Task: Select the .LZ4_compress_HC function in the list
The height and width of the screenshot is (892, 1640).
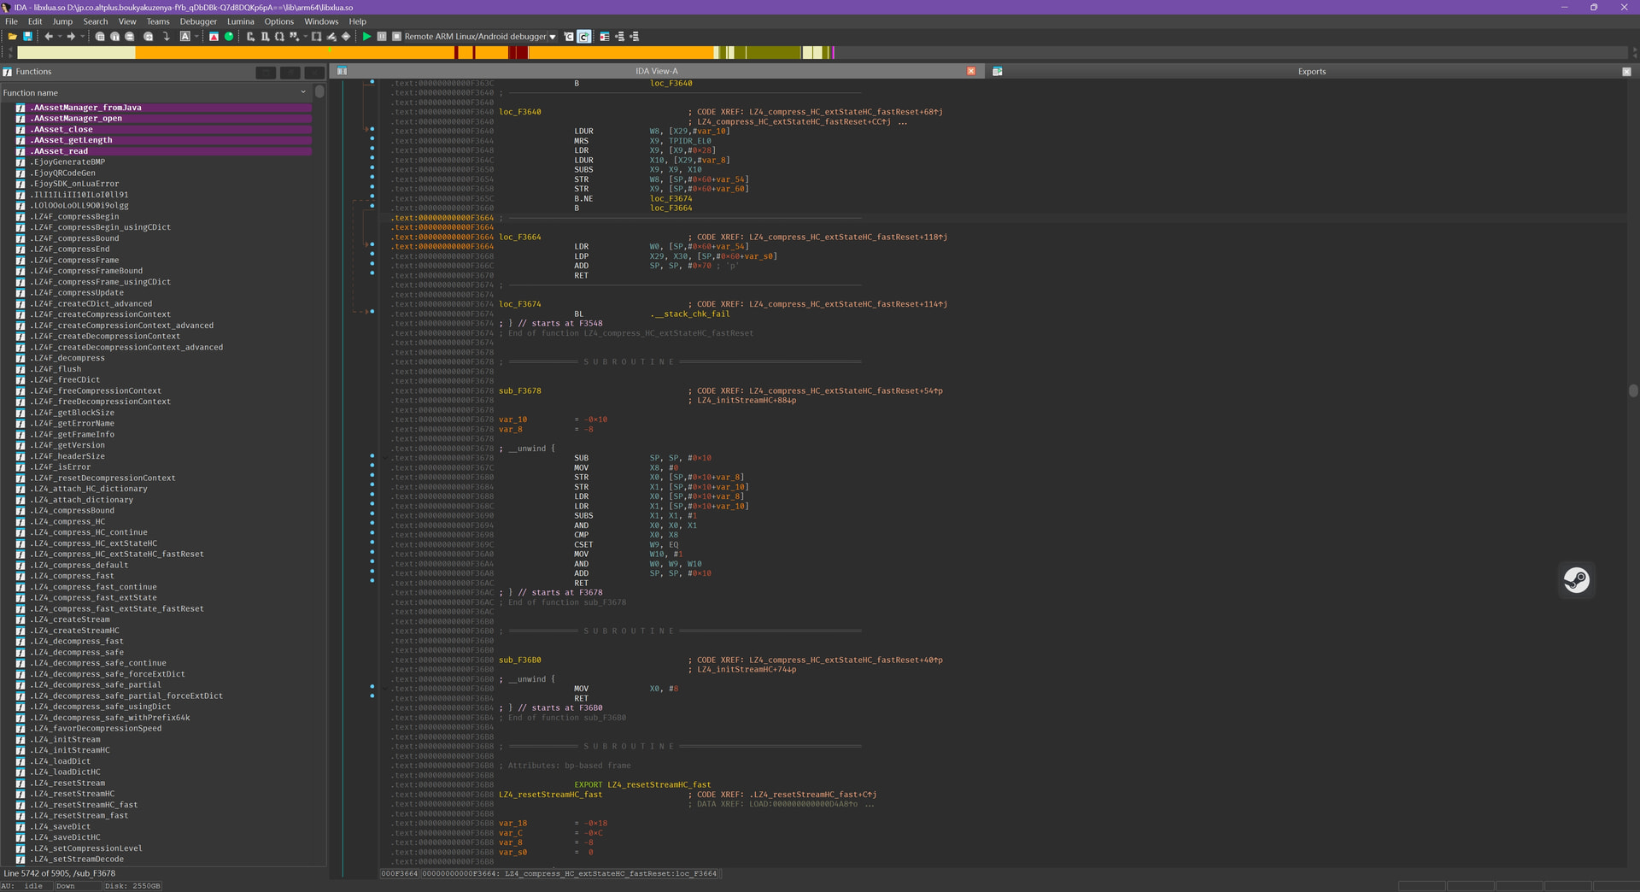Action: (x=69, y=521)
